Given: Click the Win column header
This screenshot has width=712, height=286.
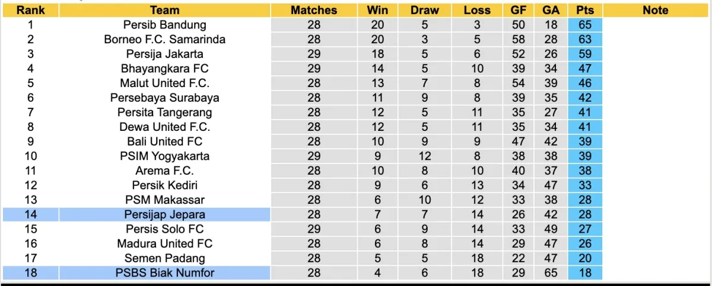Looking at the screenshot, I should (377, 10).
